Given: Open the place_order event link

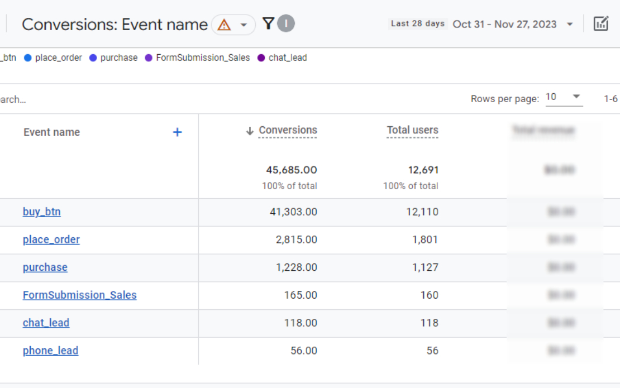Looking at the screenshot, I should [51, 240].
